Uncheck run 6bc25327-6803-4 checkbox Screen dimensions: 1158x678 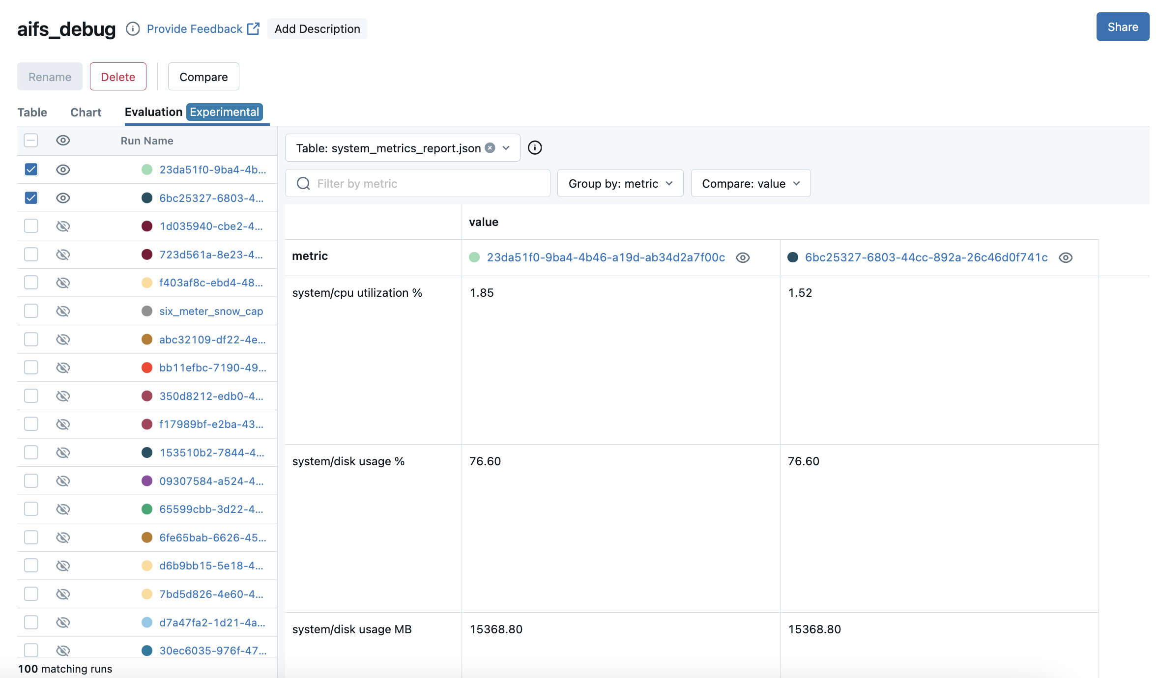pyautogui.click(x=31, y=198)
